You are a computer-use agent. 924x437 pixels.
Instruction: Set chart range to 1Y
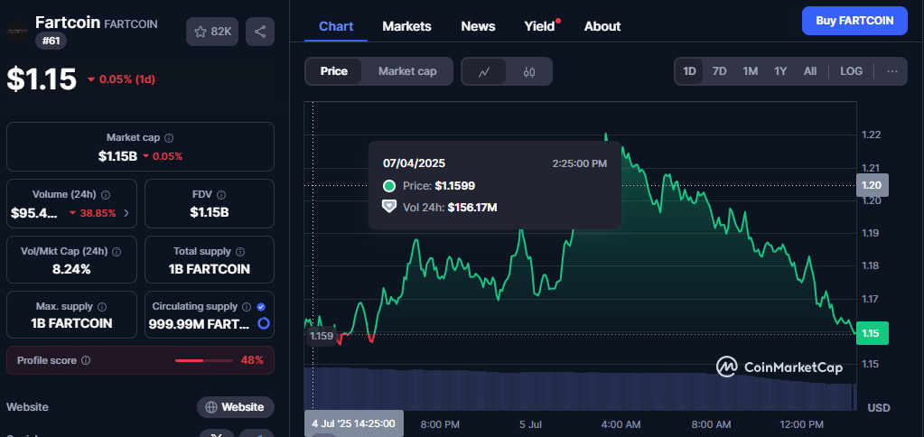780,71
